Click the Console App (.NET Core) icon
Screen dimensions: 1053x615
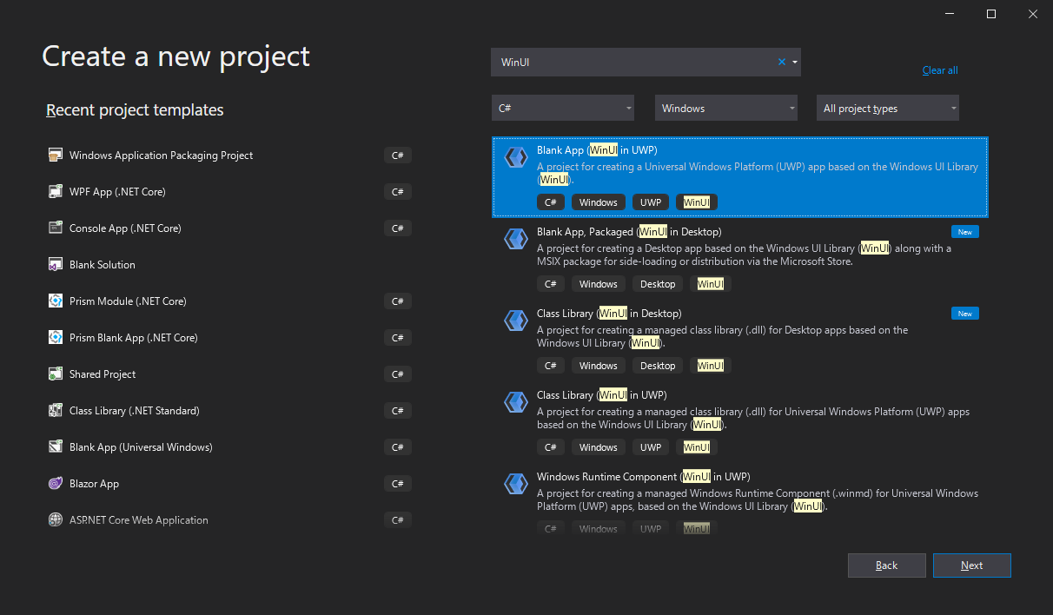pos(56,228)
